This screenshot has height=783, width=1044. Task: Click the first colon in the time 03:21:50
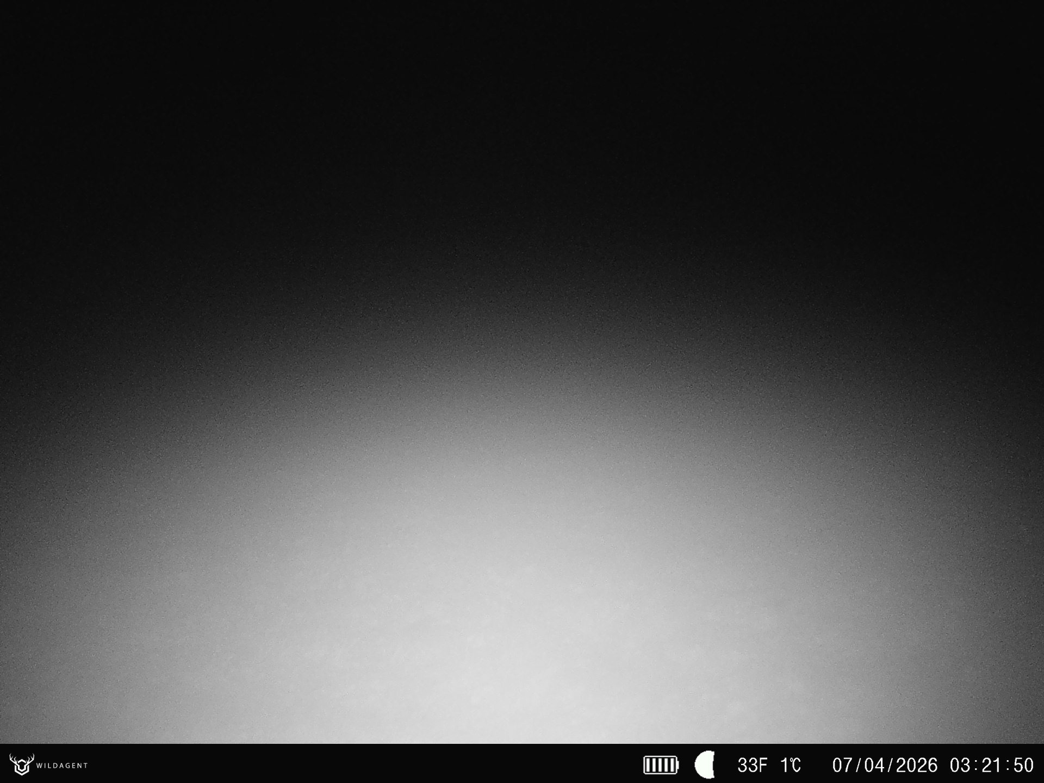click(977, 765)
